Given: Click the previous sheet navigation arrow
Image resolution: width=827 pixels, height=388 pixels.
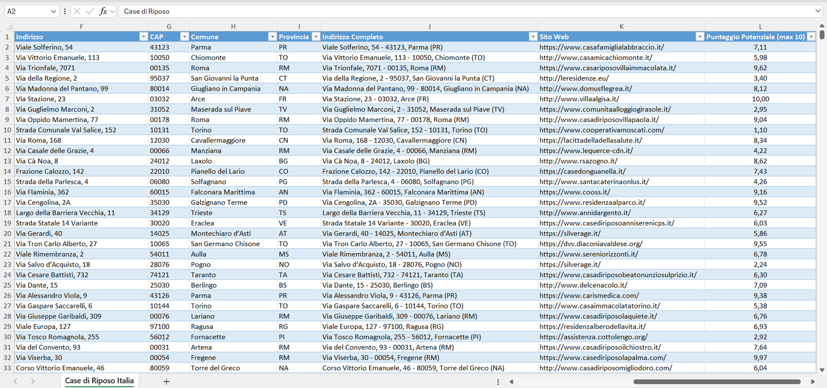Looking at the screenshot, I should pos(15,381).
